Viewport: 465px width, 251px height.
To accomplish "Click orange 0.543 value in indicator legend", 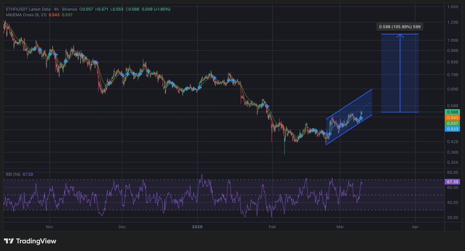I will 54,15.
